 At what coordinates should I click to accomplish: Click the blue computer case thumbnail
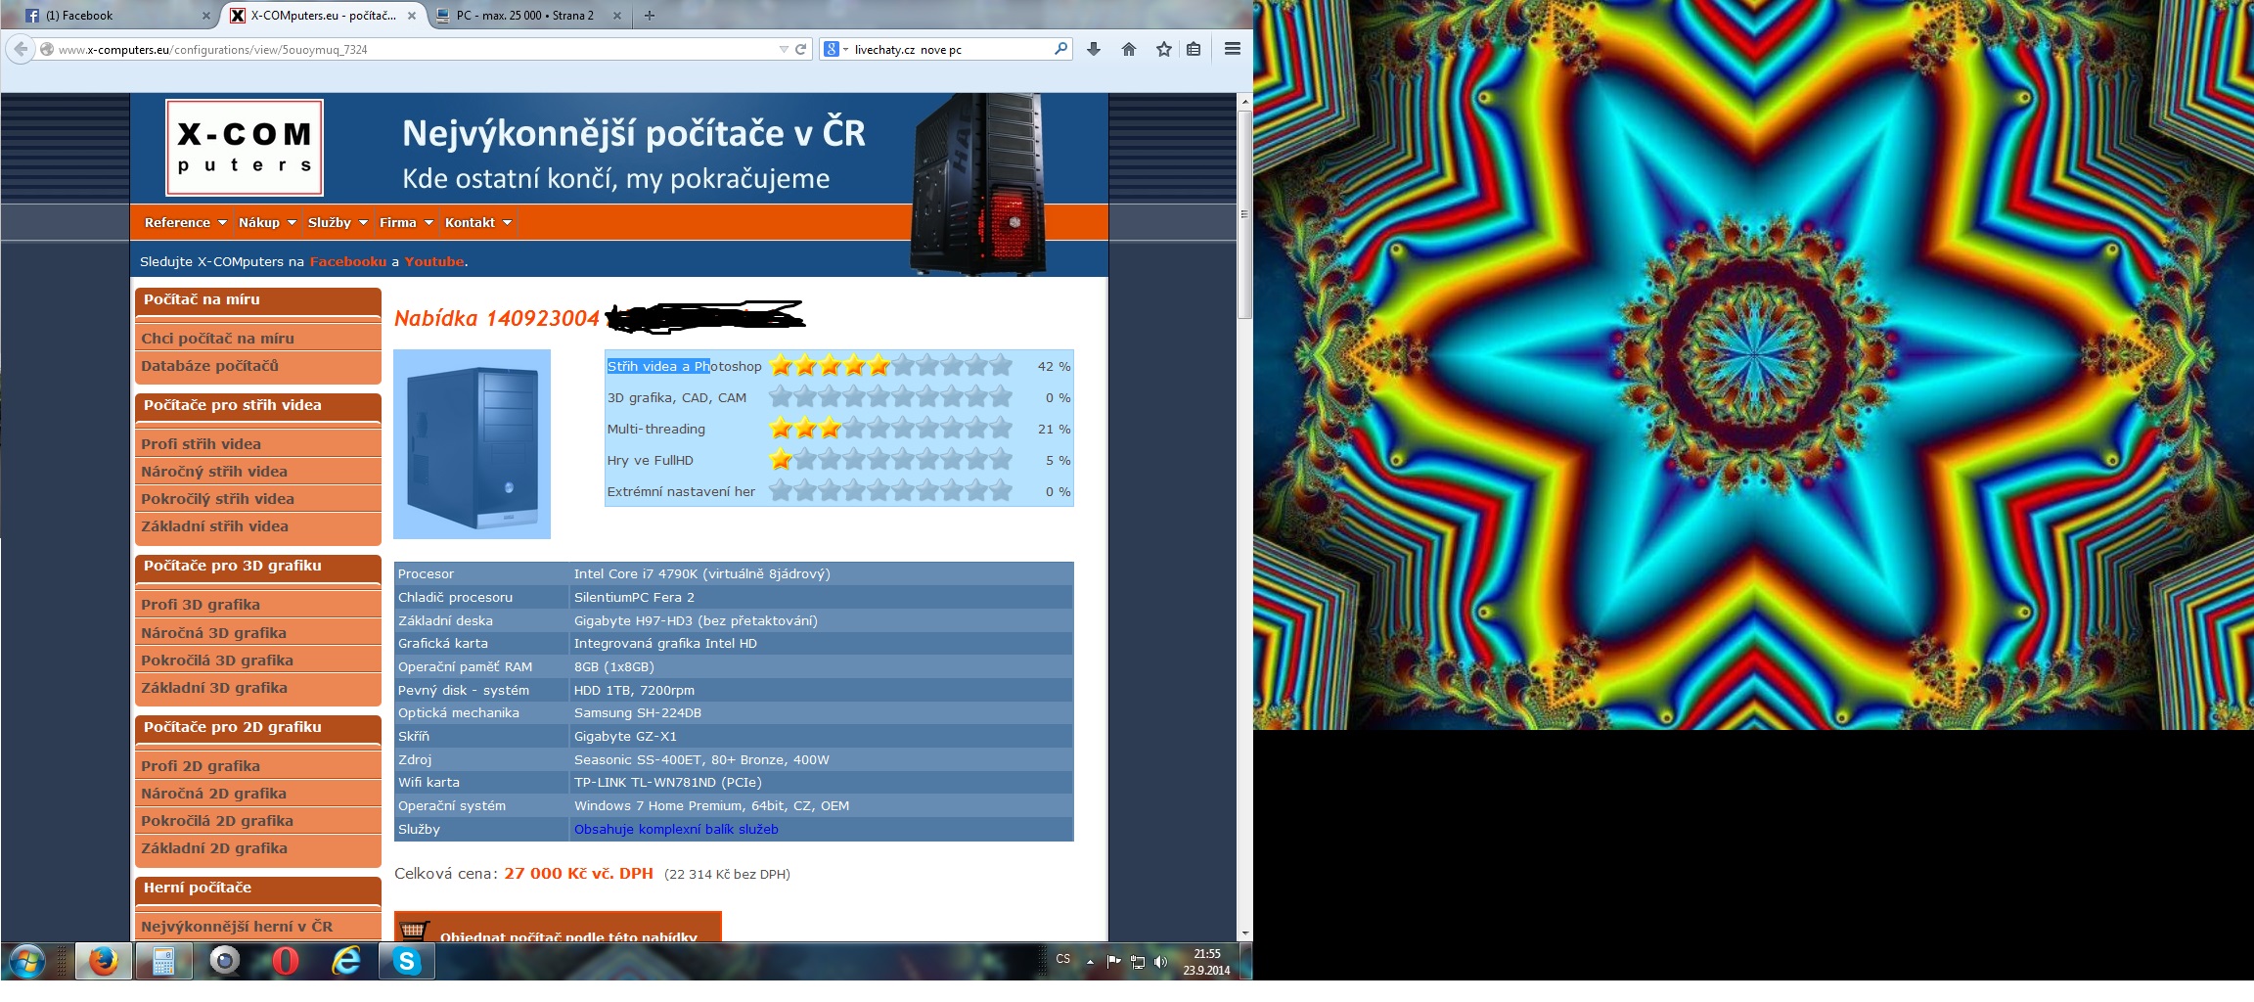click(x=472, y=444)
